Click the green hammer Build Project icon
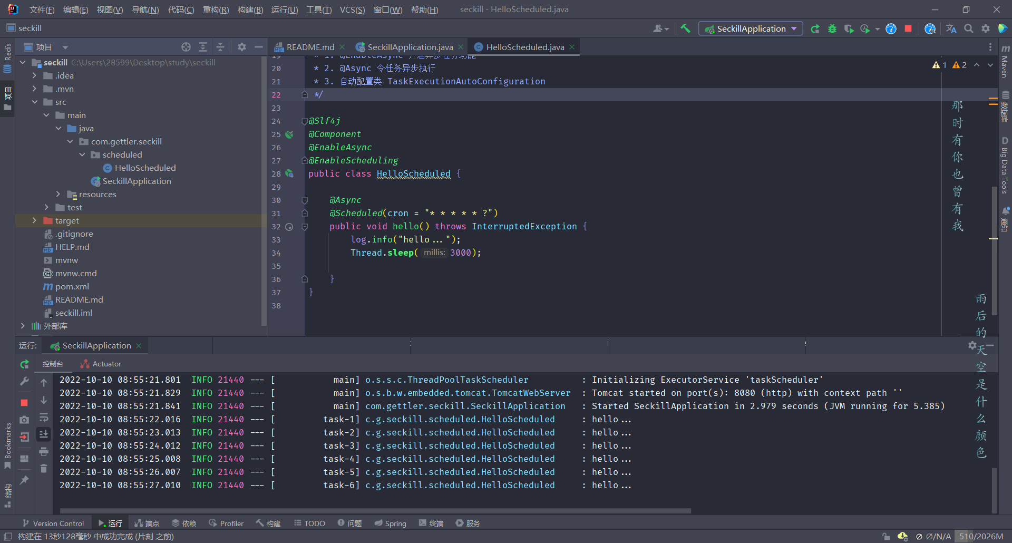1012x543 pixels. point(685,28)
